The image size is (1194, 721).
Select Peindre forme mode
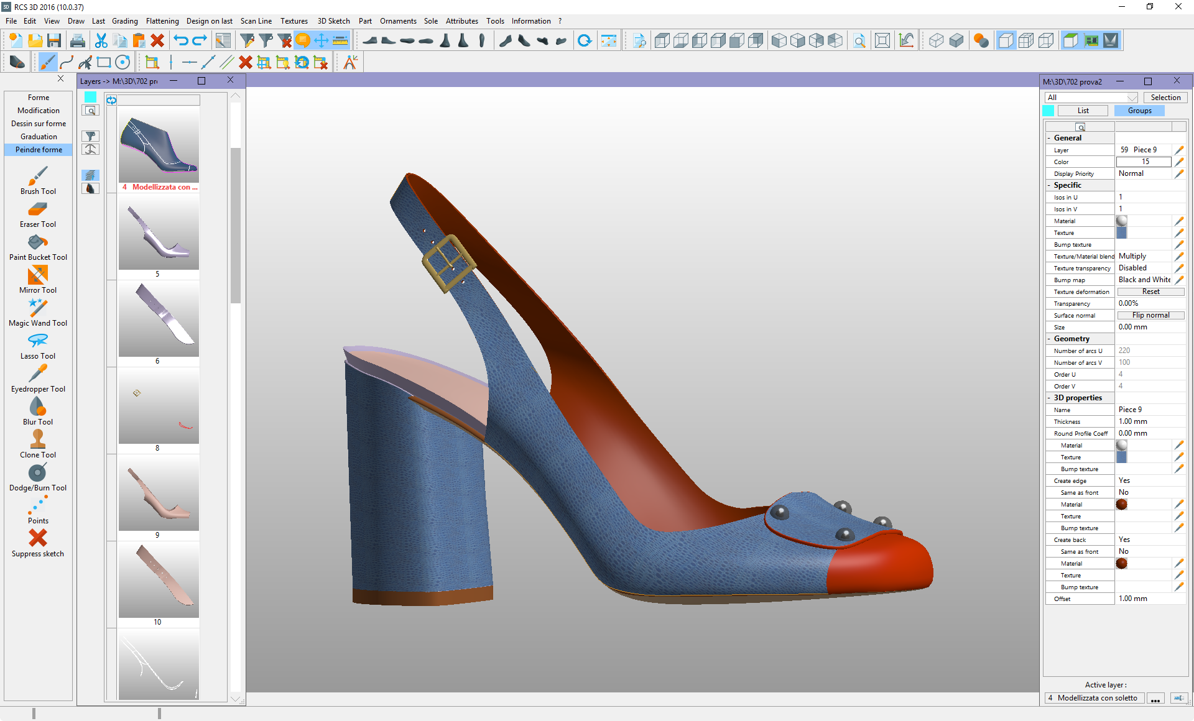tap(39, 150)
